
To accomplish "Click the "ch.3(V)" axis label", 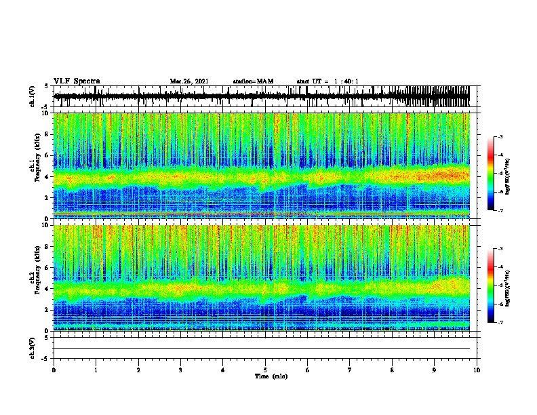I will coord(32,348).
